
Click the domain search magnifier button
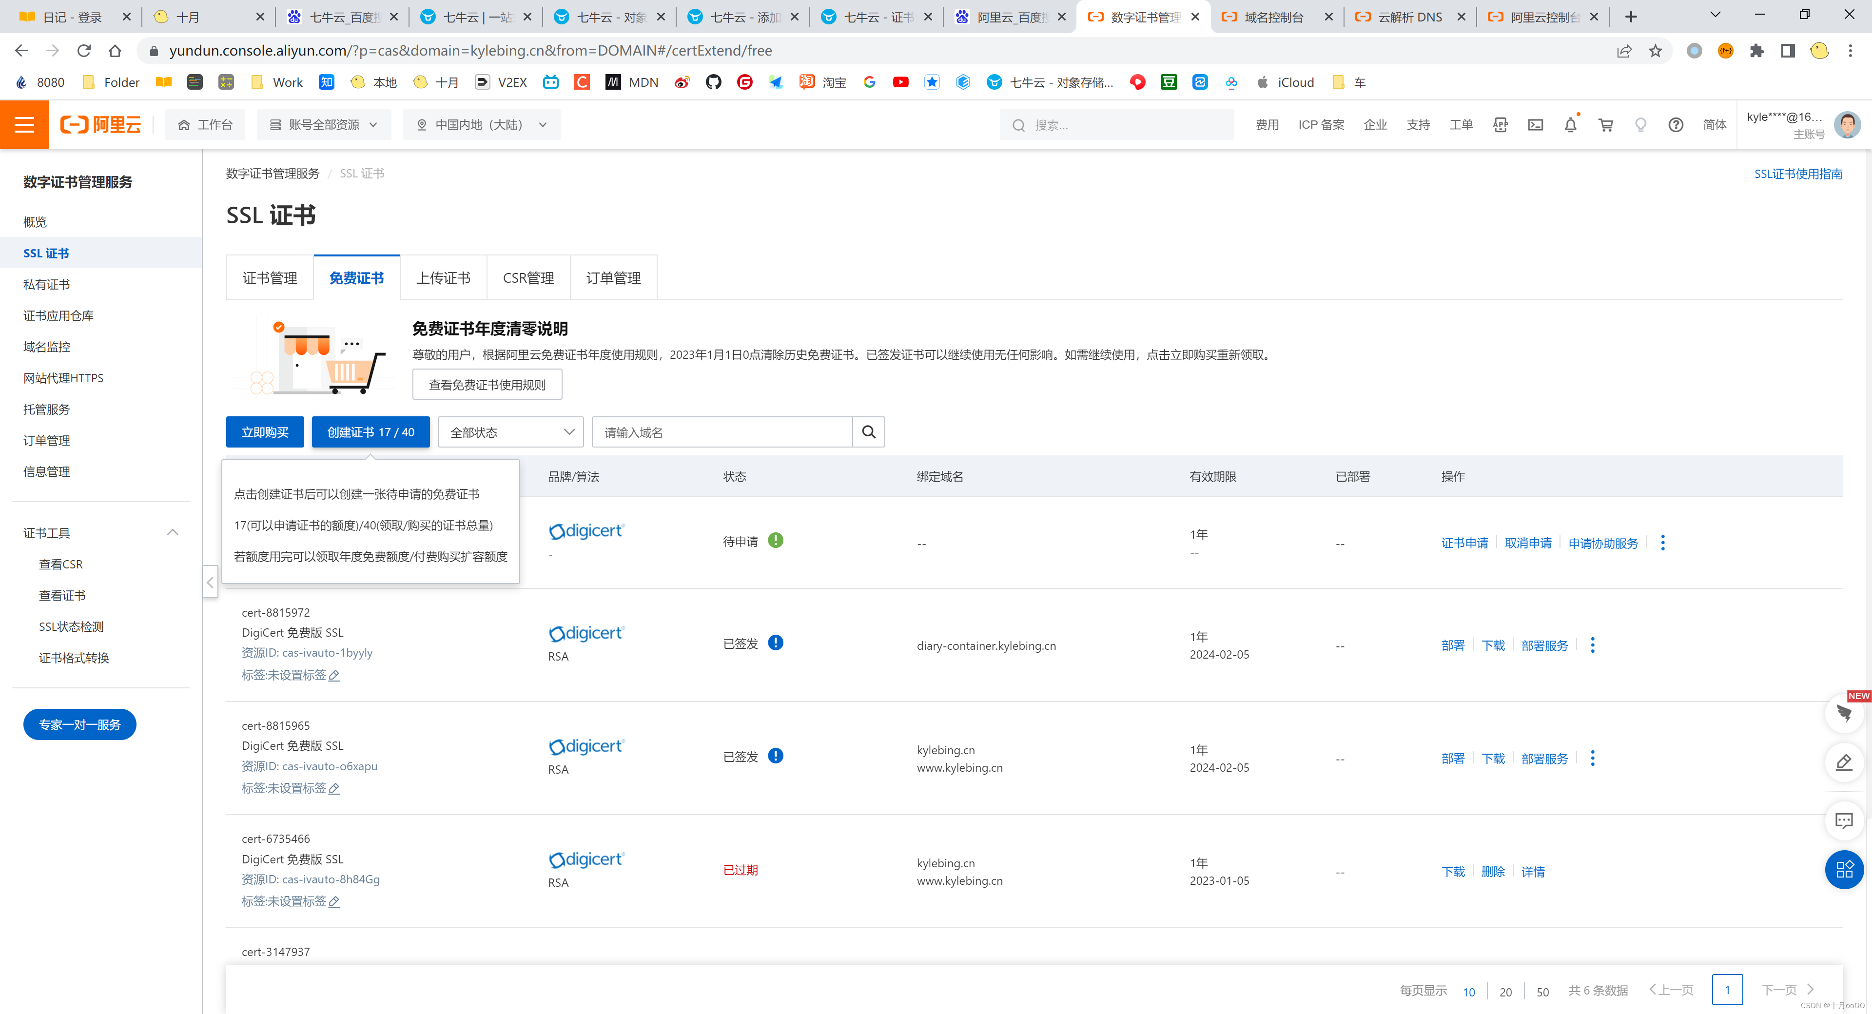coord(868,432)
